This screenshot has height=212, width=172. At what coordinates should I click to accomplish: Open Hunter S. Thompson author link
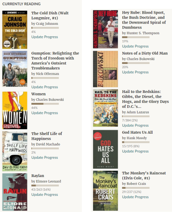coord(143,33)
